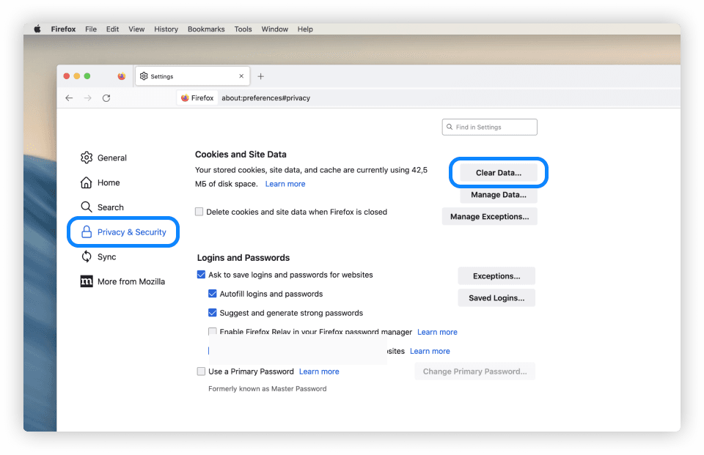Open Home settings via house icon
The width and height of the screenshot is (704, 455).
[x=87, y=182]
